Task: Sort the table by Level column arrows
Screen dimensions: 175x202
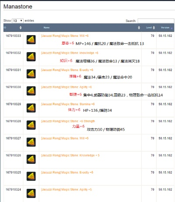Action: [x=154, y=28]
